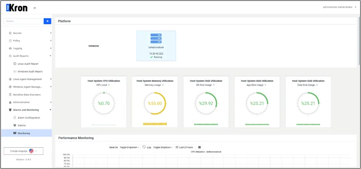361x169 pixels.
Task: Click the Alarms and Monitoring icon
Action: click(10, 110)
